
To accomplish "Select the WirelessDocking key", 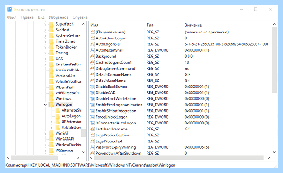I will [68, 145].
